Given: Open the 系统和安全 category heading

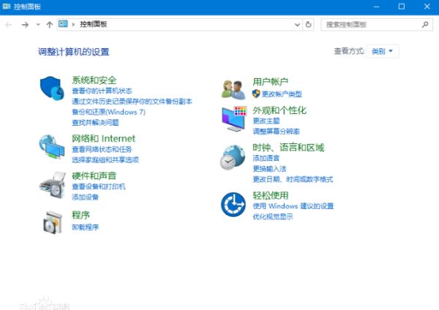Looking at the screenshot, I should 94,80.
